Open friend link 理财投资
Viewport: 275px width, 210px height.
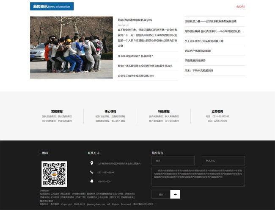[114, 197]
